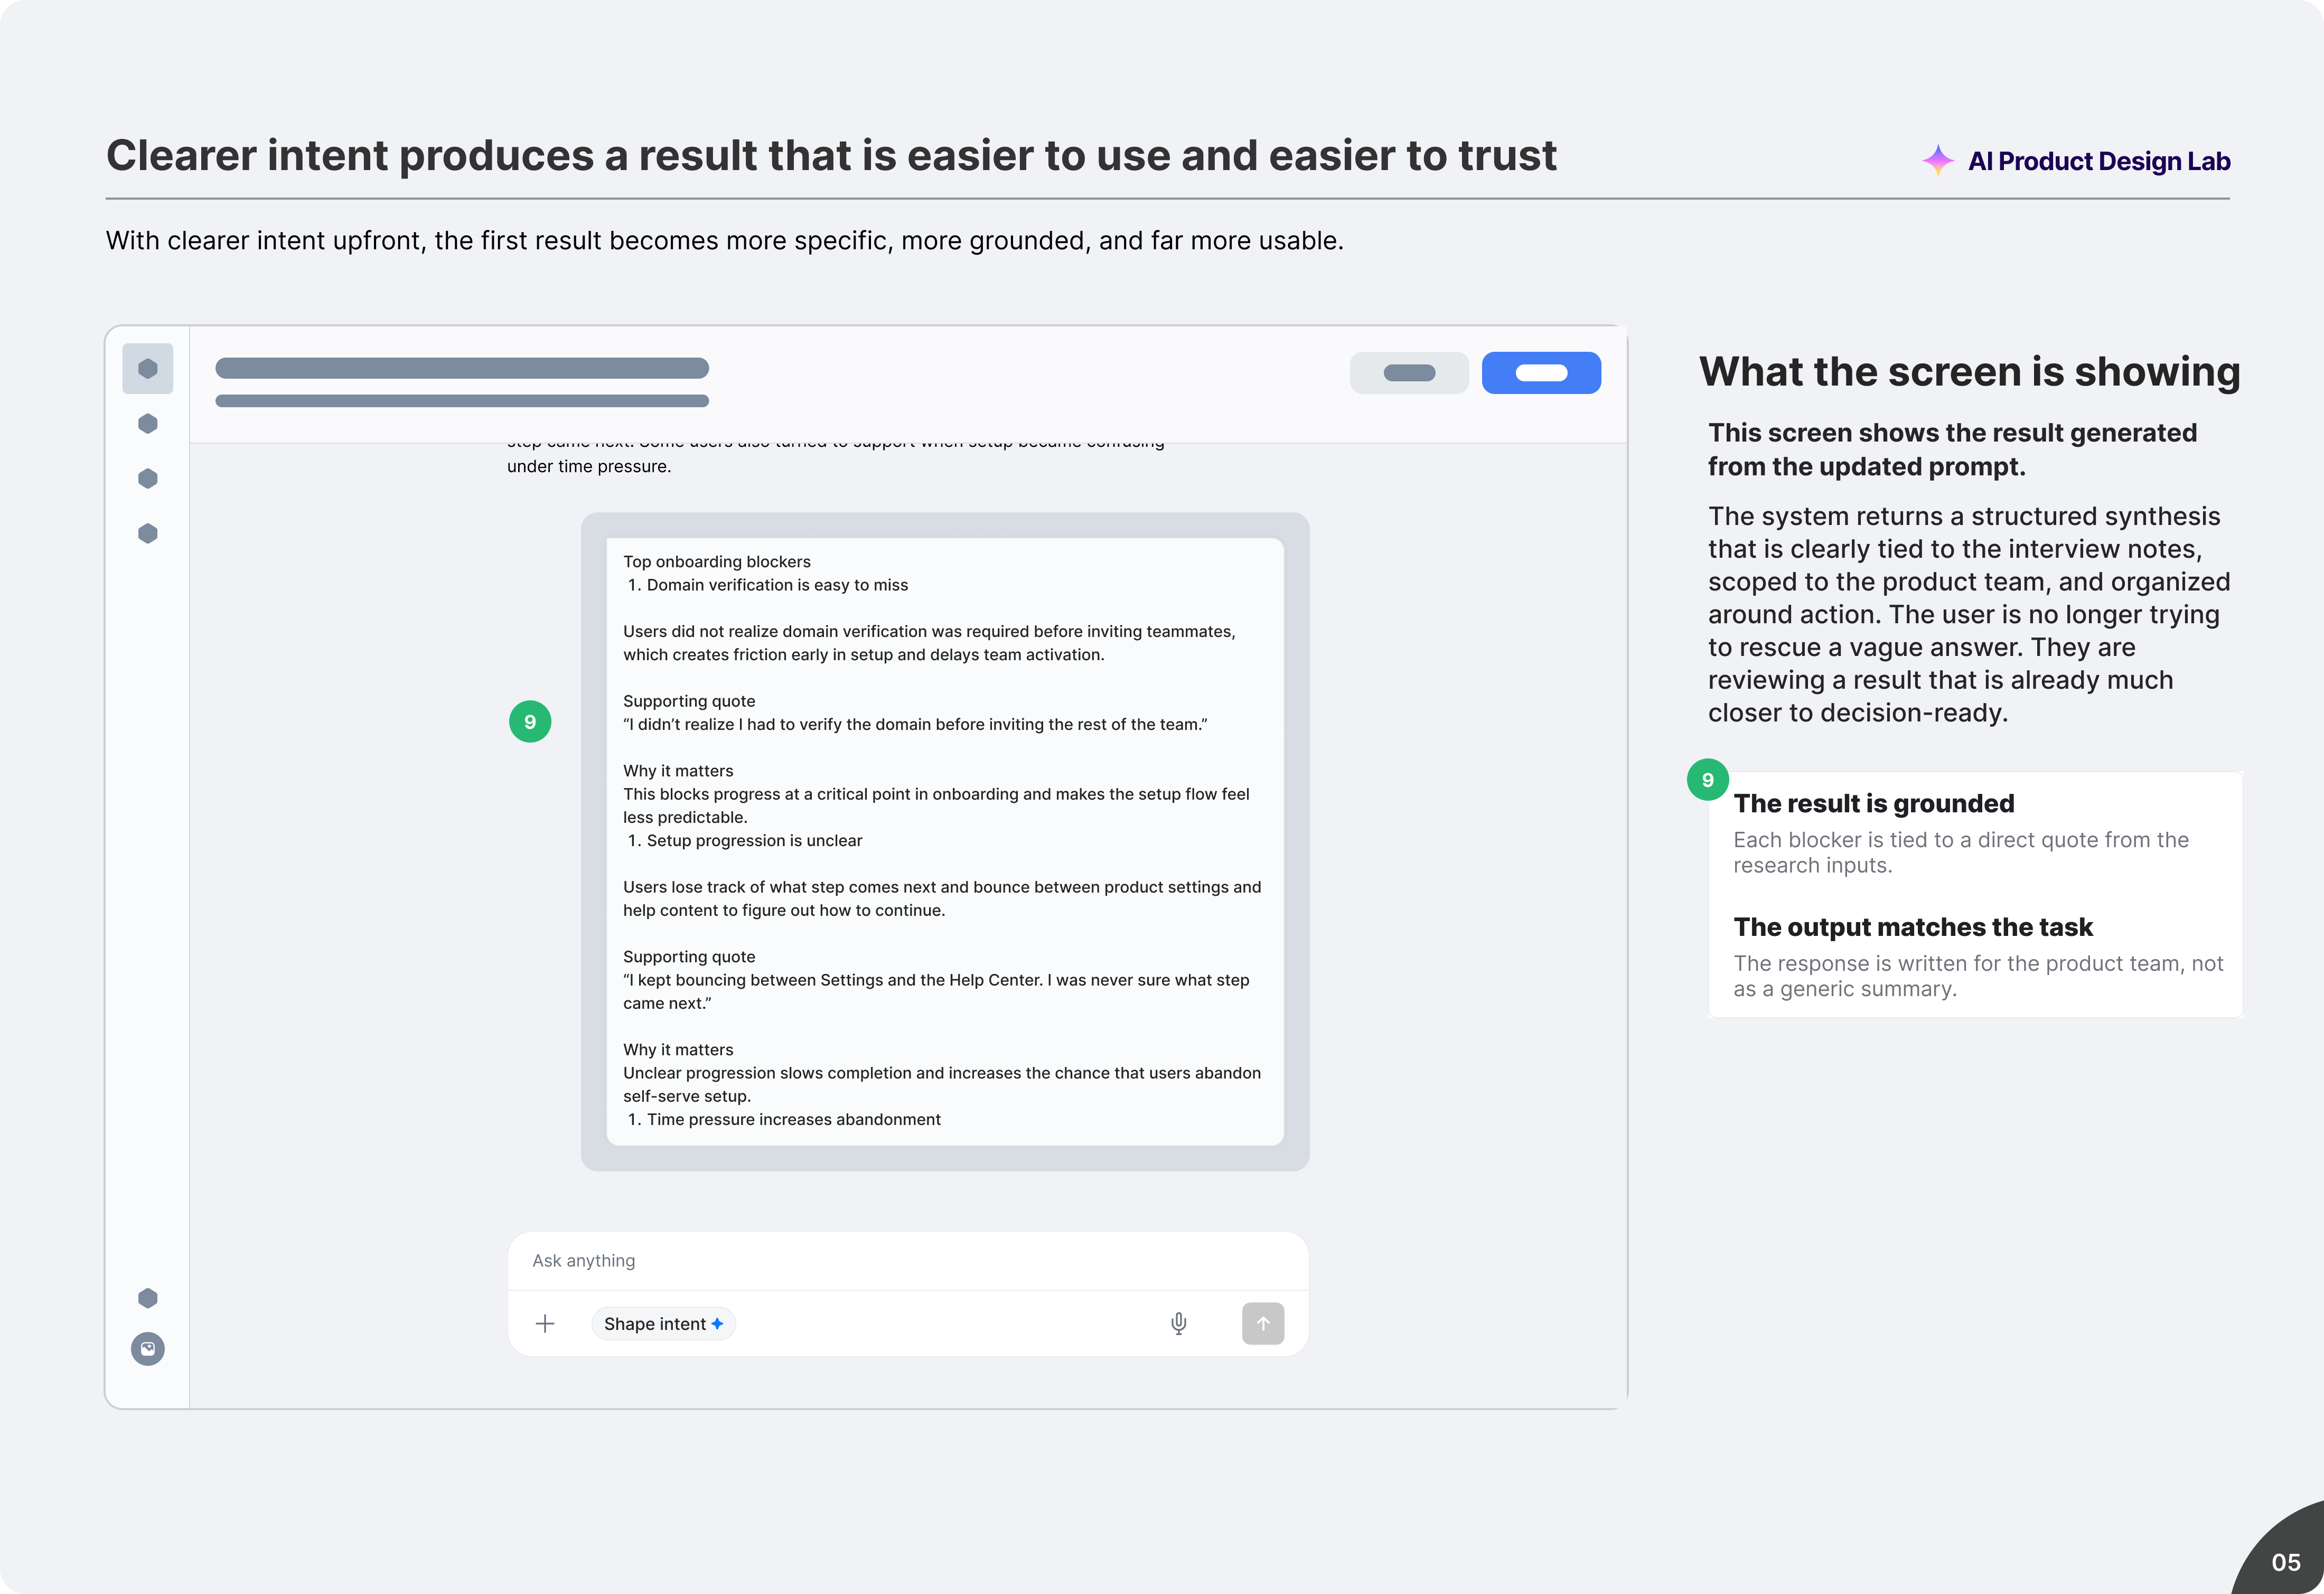This screenshot has height=1594, width=2324.
Task: Click the plus icon in prompt box
Action: tap(545, 1324)
